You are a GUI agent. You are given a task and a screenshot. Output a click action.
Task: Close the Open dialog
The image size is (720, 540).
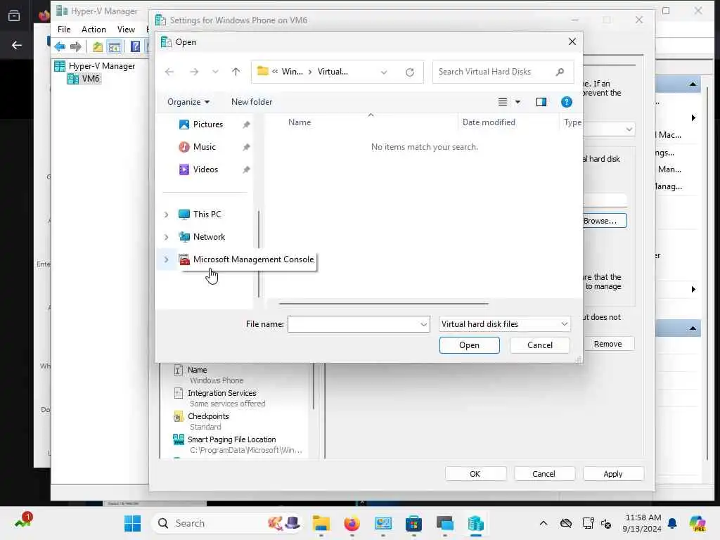click(572, 41)
